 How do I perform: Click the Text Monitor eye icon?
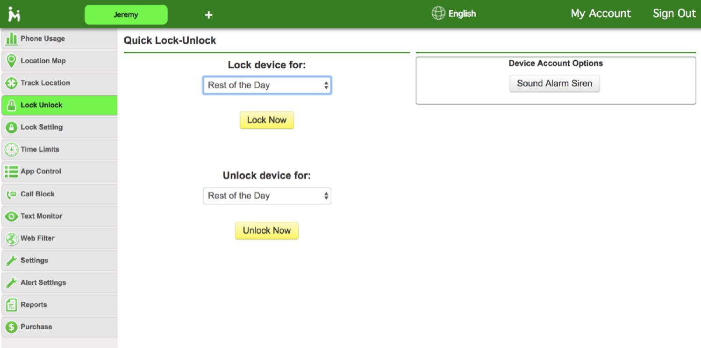(x=11, y=216)
